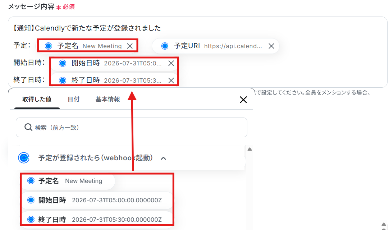Click the Calendly icon on 予定名 message chip
This screenshot has width=389, height=230.
49,46
